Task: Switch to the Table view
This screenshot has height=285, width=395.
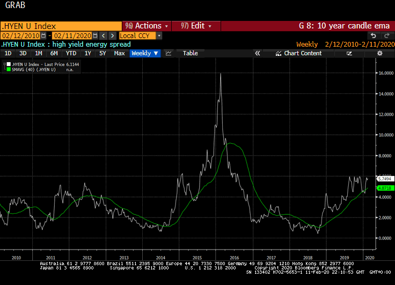Action: (x=190, y=53)
